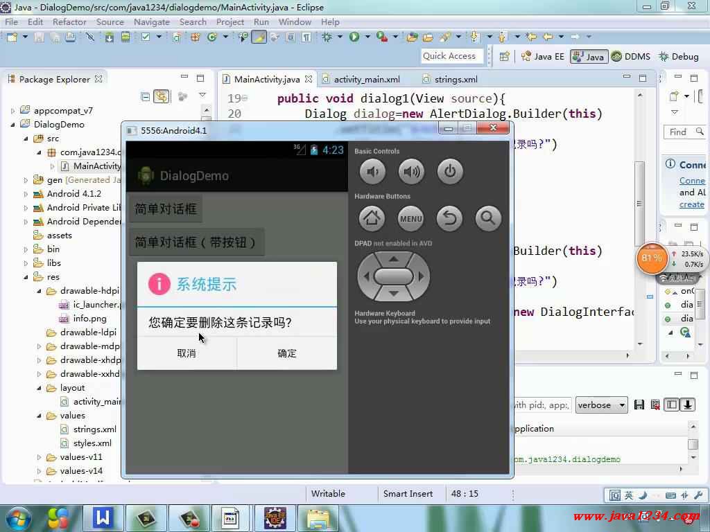Screen dimensions: 710x532
Task: Collapse the res folder node
Action: pos(26,277)
